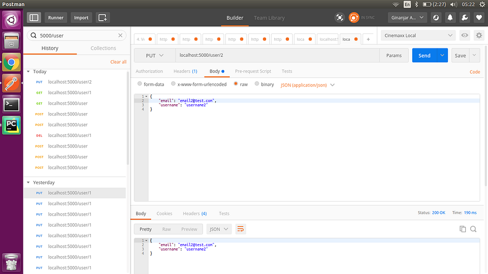Click the request URL field
This screenshot has width=488, height=274.
277,55
